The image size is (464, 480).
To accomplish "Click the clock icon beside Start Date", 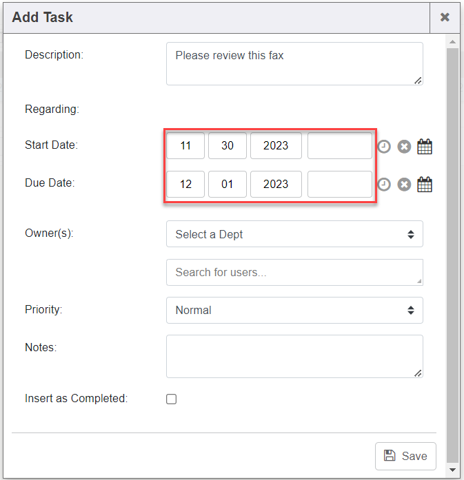I will click(x=384, y=147).
